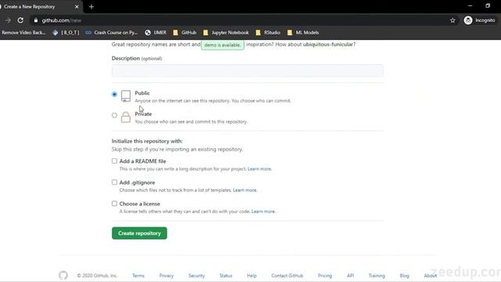
Task: Open Learn more link for README
Action: click(259, 169)
